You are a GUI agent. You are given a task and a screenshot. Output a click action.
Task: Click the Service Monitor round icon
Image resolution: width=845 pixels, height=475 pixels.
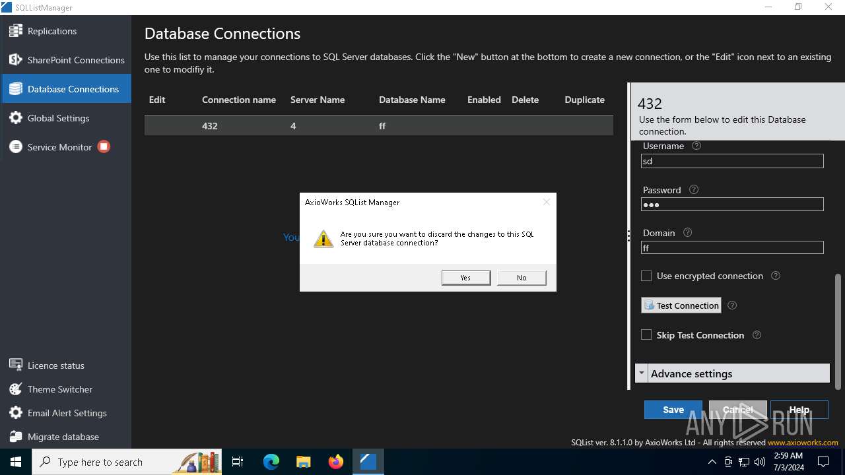[15, 146]
